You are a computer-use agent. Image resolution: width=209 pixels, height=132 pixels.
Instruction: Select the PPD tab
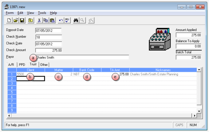click(x=22, y=65)
